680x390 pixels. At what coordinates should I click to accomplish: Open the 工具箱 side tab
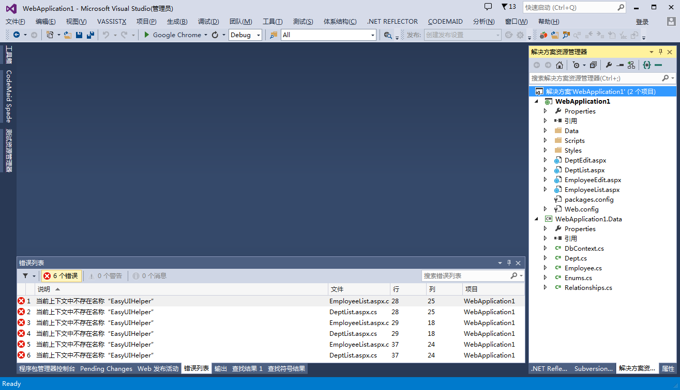[8, 55]
